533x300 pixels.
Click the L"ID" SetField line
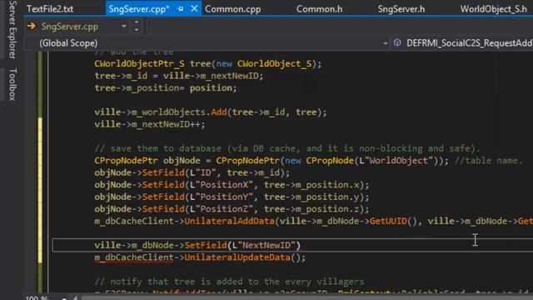(192, 172)
